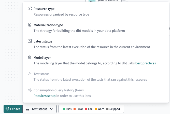This screenshot has height=114, width=170.
Task: Click the Lenses aperture icon
Action: 7,109
